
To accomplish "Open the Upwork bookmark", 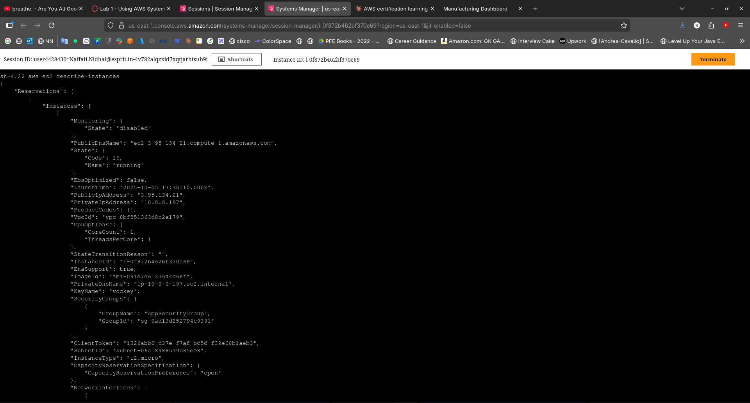I will (x=573, y=41).
